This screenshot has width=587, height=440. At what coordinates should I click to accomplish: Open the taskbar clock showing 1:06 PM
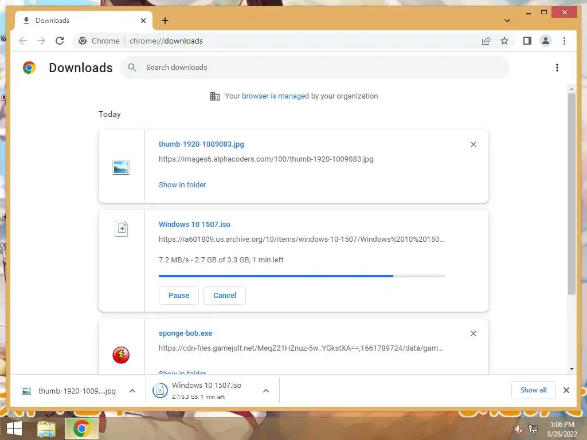pyautogui.click(x=562, y=429)
